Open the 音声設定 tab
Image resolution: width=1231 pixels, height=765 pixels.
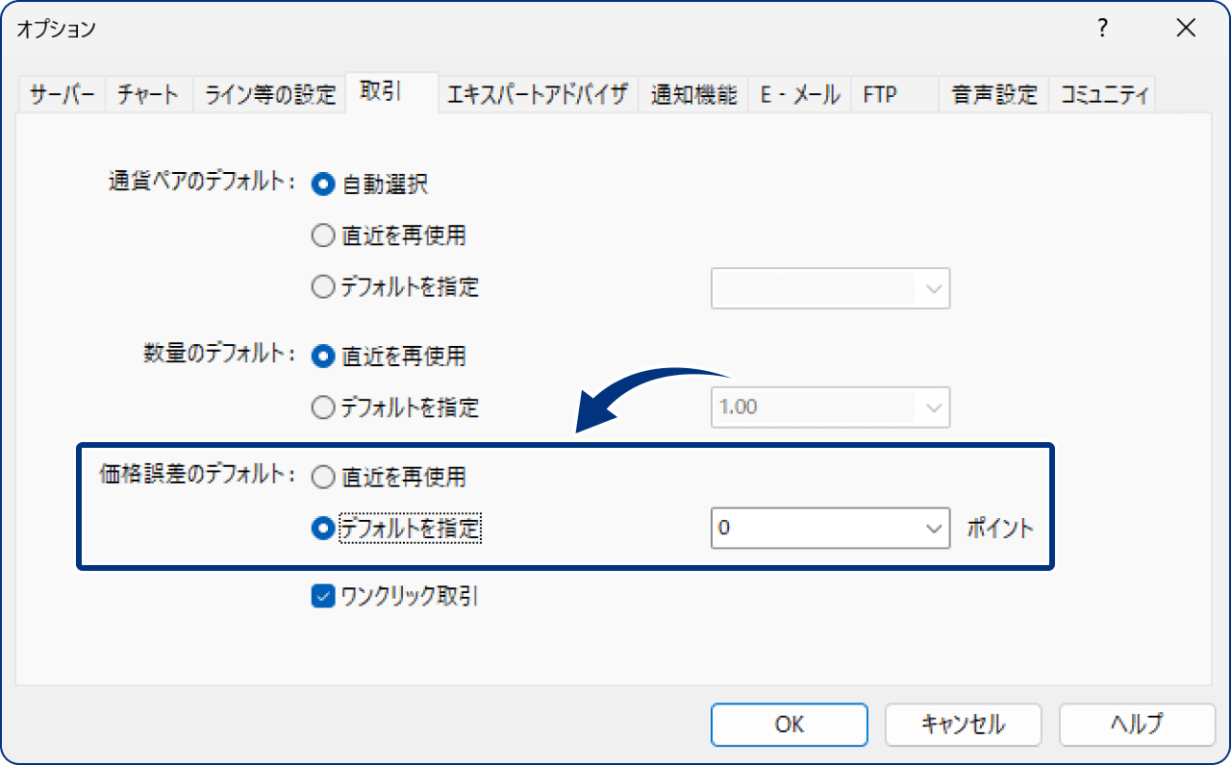coord(992,94)
